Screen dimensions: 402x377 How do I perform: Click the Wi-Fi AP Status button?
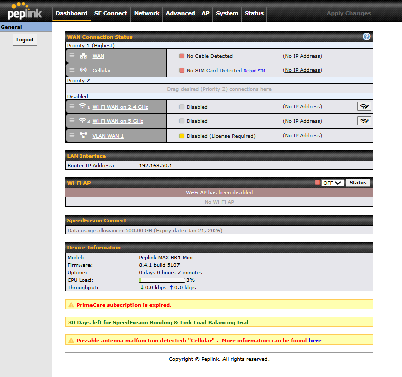point(358,183)
